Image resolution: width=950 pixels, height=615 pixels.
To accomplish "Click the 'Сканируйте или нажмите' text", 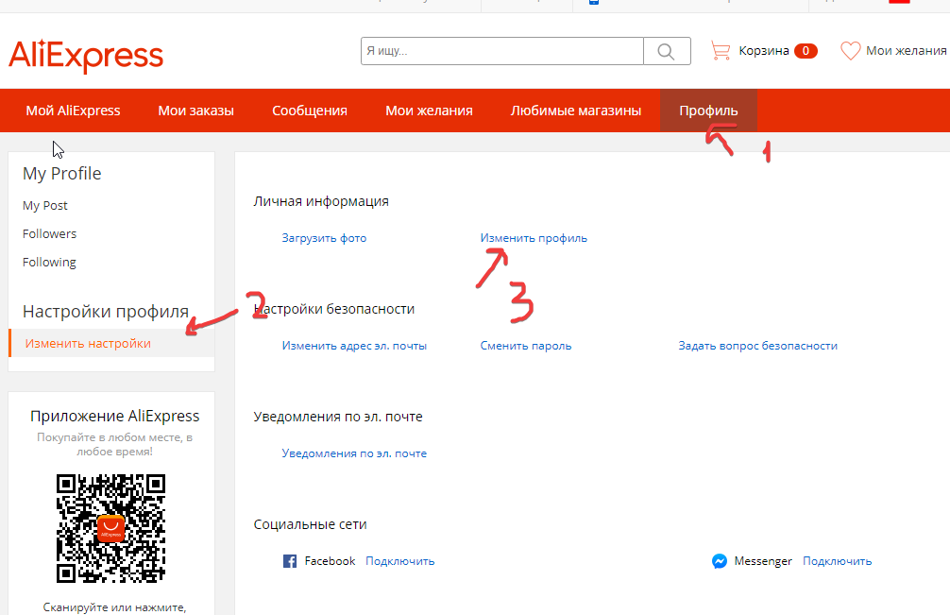I will pyautogui.click(x=114, y=607).
